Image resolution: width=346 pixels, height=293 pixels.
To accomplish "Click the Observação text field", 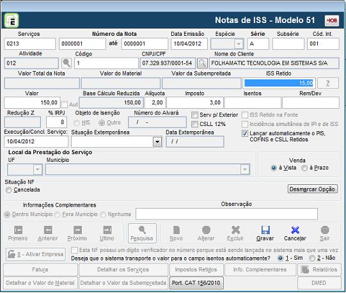I will 226,214.
